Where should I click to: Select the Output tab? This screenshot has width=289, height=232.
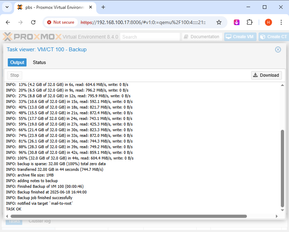pos(17,63)
